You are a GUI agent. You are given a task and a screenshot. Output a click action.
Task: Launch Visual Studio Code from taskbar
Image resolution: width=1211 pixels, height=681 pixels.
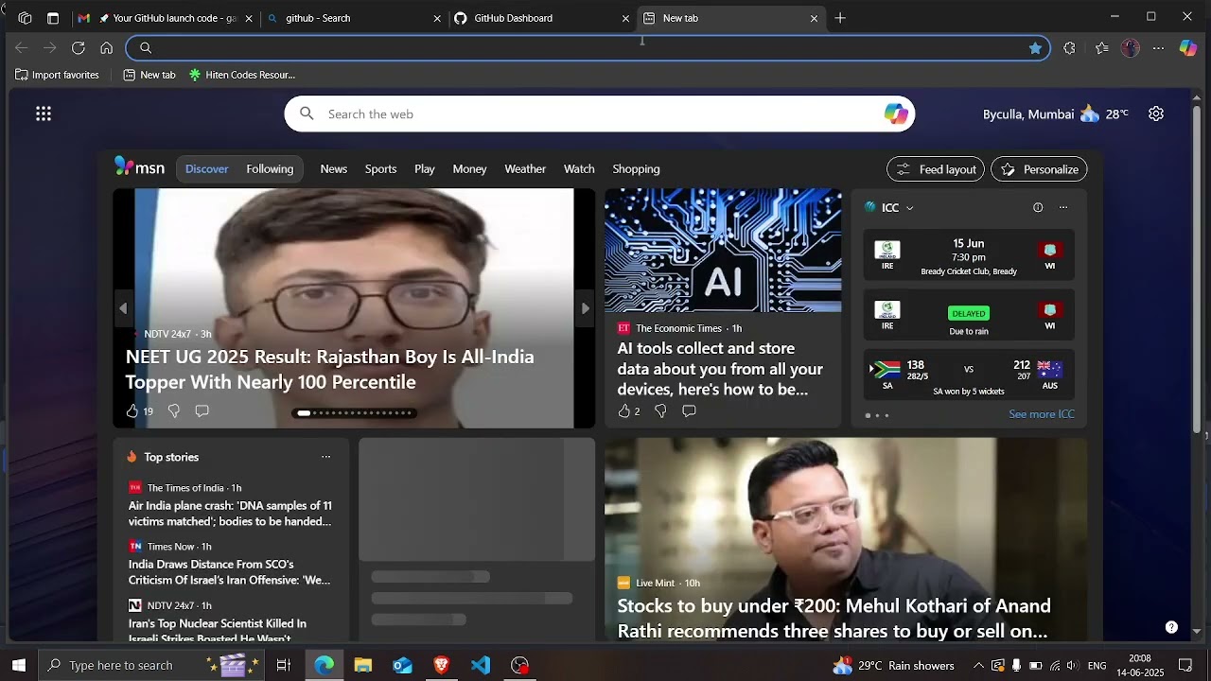(481, 665)
